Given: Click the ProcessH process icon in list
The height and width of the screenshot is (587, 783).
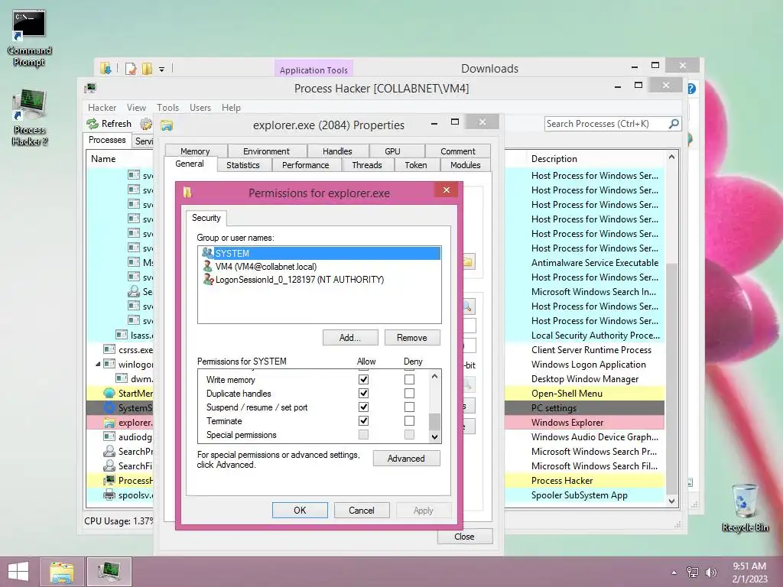Looking at the screenshot, I should click(109, 480).
